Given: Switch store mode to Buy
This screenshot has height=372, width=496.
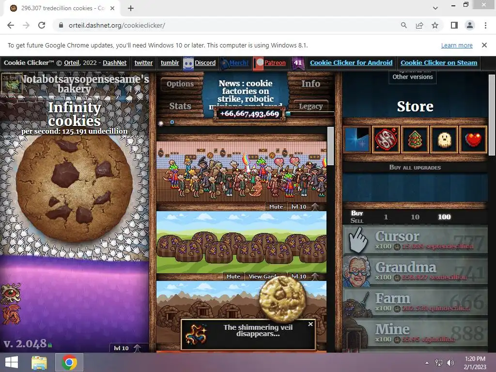Looking at the screenshot, I should [357, 213].
